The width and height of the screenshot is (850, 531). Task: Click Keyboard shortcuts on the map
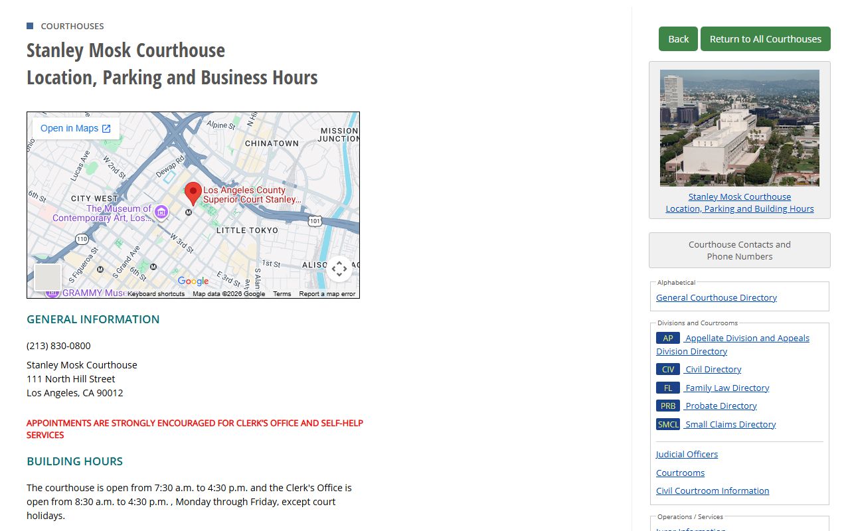point(156,294)
